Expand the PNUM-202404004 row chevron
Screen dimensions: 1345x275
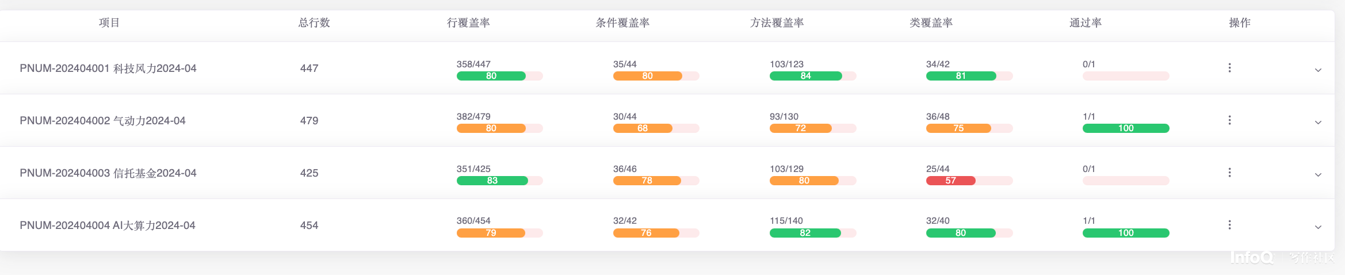[1318, 227]
